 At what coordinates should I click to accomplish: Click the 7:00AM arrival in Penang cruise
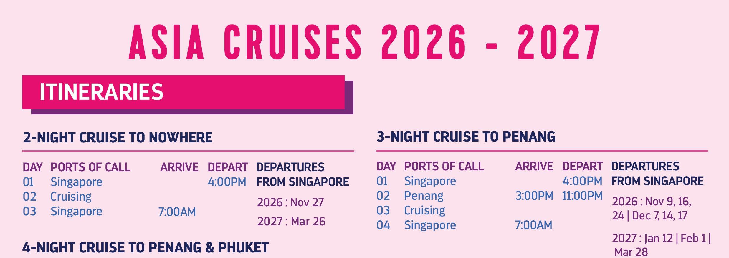pos(533,225)
